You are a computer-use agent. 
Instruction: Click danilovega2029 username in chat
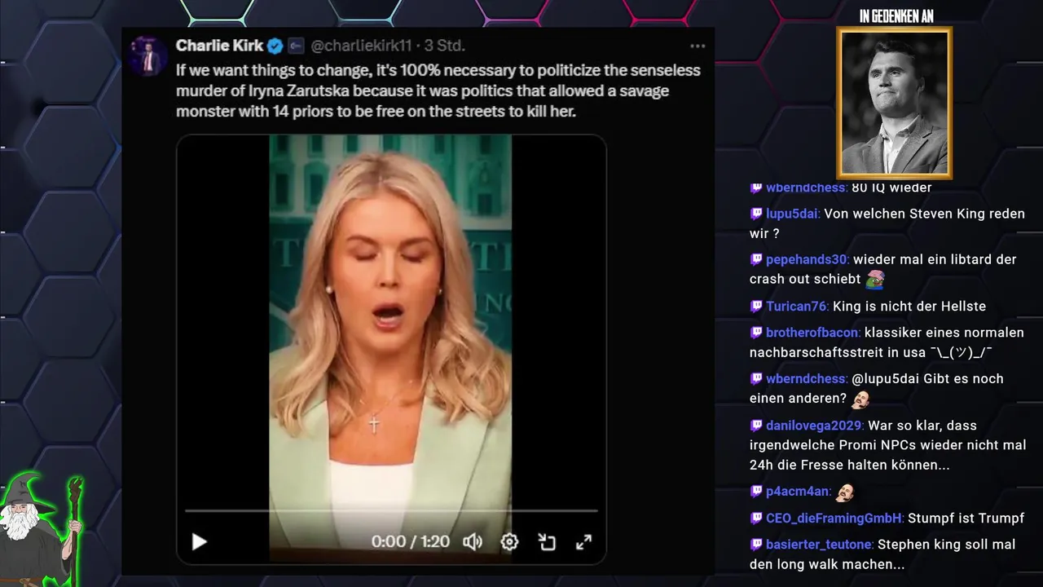coord(814,425)
